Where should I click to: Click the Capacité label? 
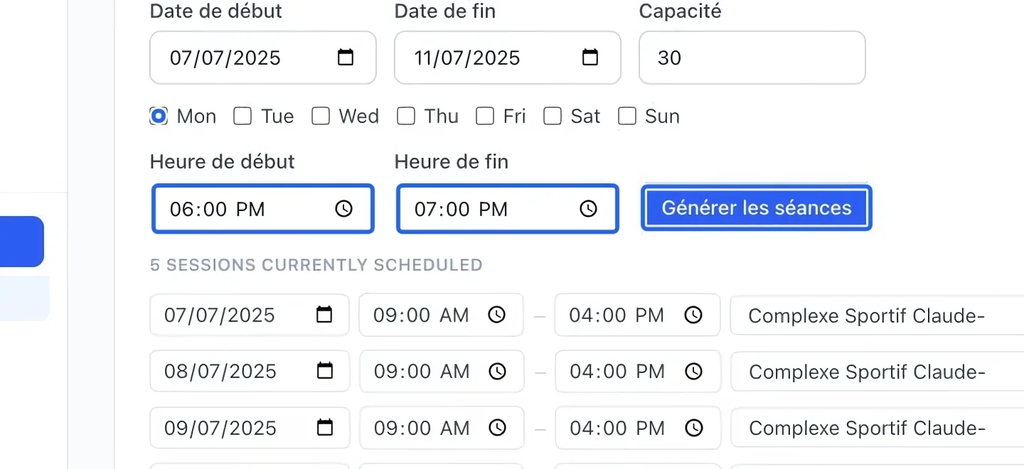(680, 11)
